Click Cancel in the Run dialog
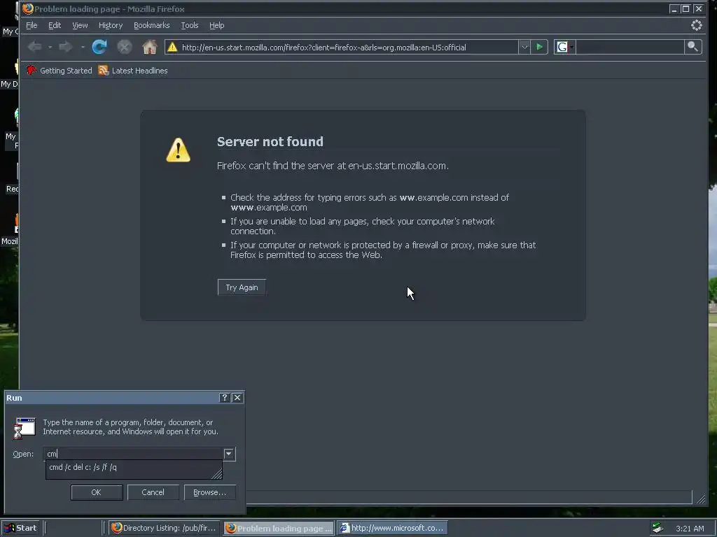The width and height of the screenshot is (717, 537). [x=153, y=492]
